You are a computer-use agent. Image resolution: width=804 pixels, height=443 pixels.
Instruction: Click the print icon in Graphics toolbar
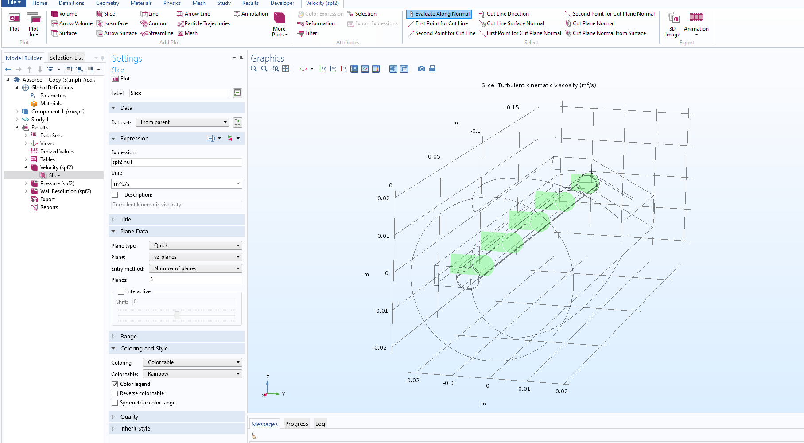[432, 69]
